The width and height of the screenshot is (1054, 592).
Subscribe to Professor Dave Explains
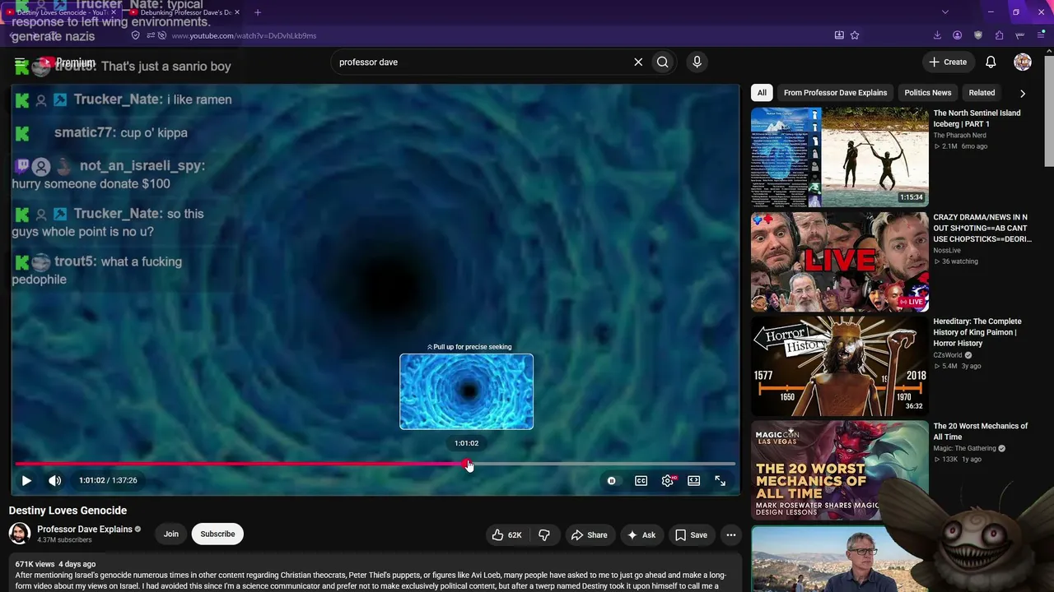tap(217, 534)
